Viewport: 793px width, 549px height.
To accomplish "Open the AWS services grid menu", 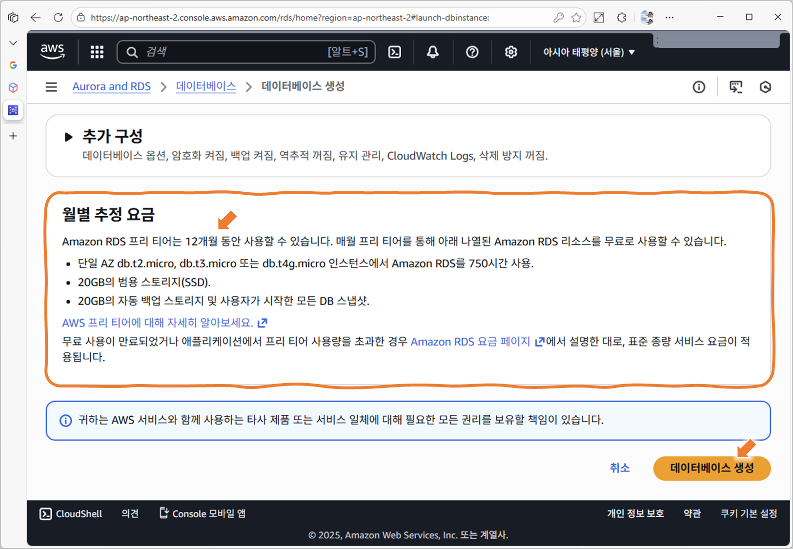I will coord(97,52).
